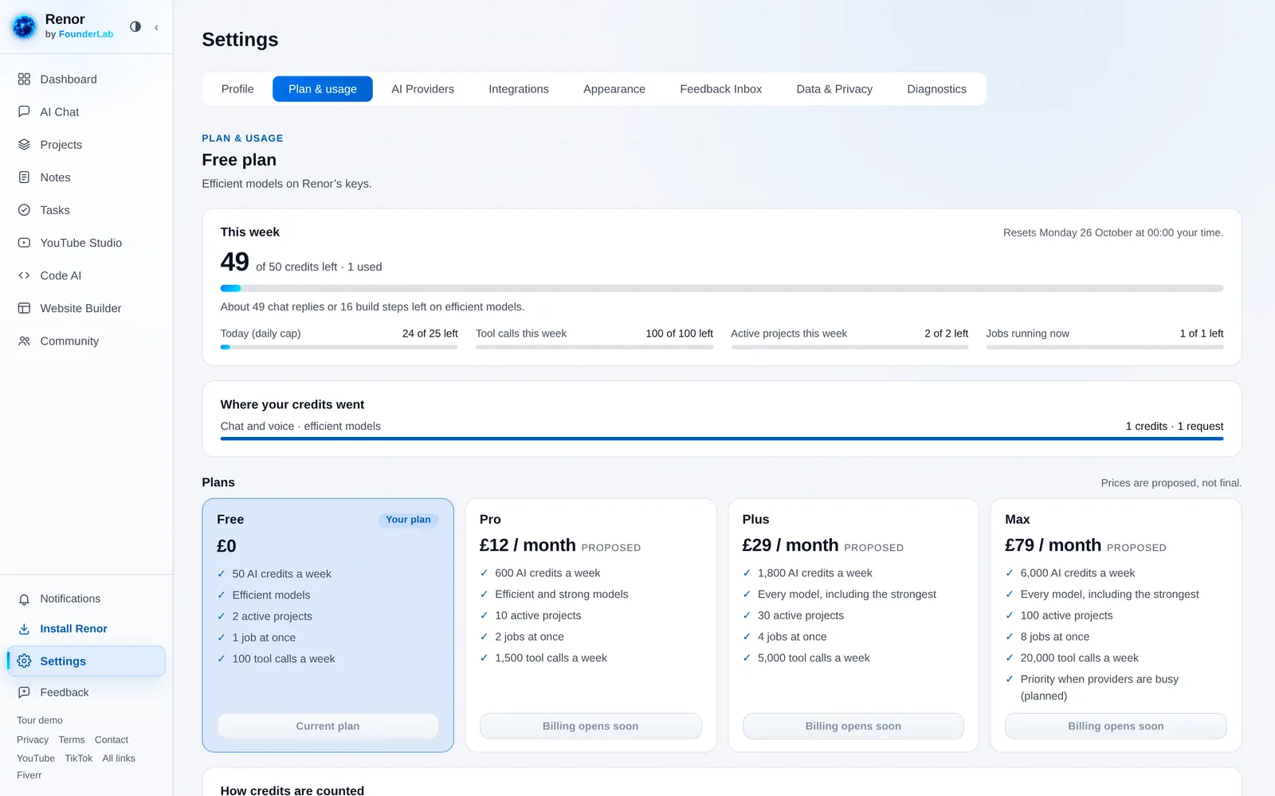Open Dashboard via its grid icon
This screenshot has width=1275, height=796.
(x=24, y=80)
